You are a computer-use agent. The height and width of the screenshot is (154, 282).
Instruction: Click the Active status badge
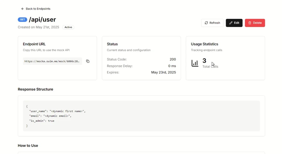[68, 27]
